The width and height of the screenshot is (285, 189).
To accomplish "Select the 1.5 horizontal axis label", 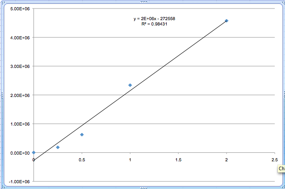I will click(x=178, y=159).
